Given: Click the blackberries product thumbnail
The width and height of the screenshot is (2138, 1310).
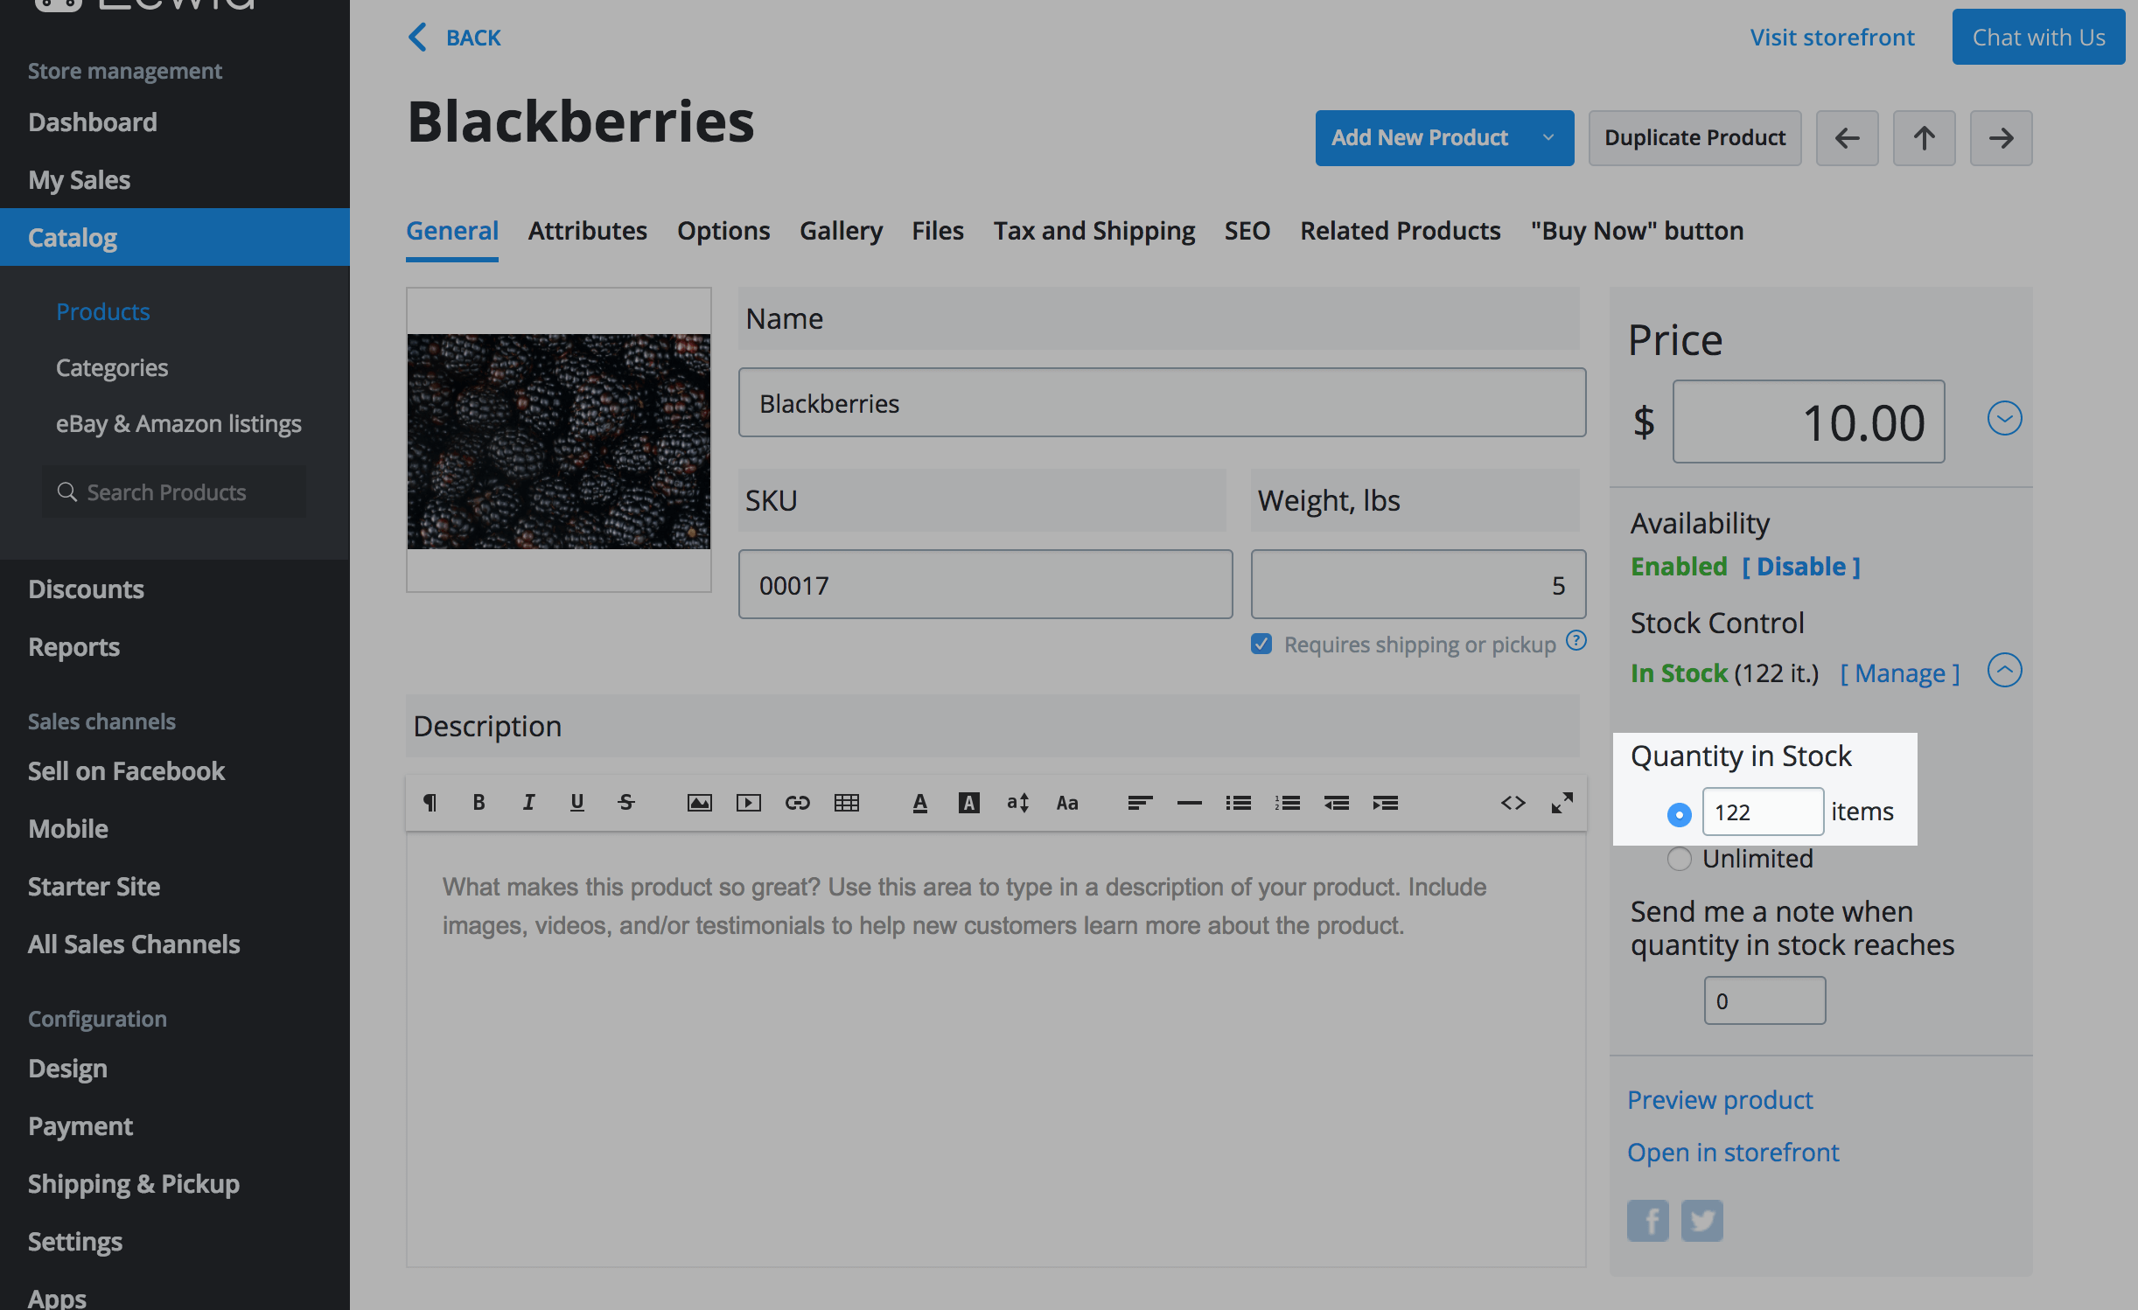Looking at the screenshot, I should [558, 441].
